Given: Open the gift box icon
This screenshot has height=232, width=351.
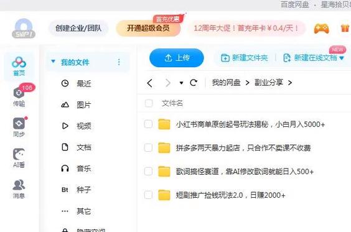Looking at the screenshot, I should [345, 29].
